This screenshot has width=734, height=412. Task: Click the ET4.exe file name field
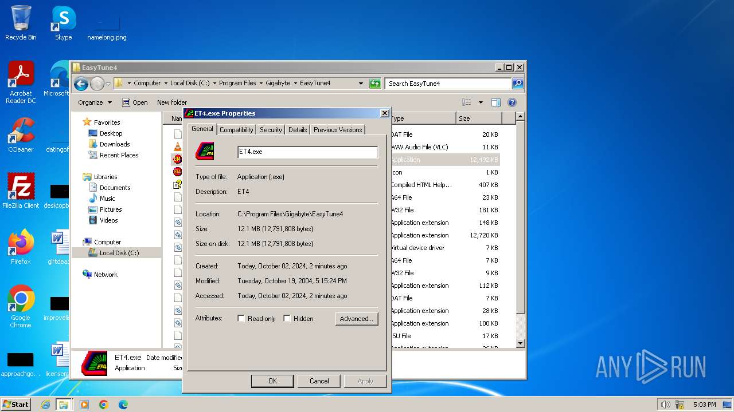[307, 152]
